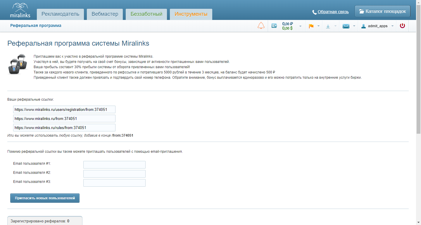The height and width of the screenshot is (225, 421).
Task: Expand the mail dropdown arrow
Action: pos(354,26)
